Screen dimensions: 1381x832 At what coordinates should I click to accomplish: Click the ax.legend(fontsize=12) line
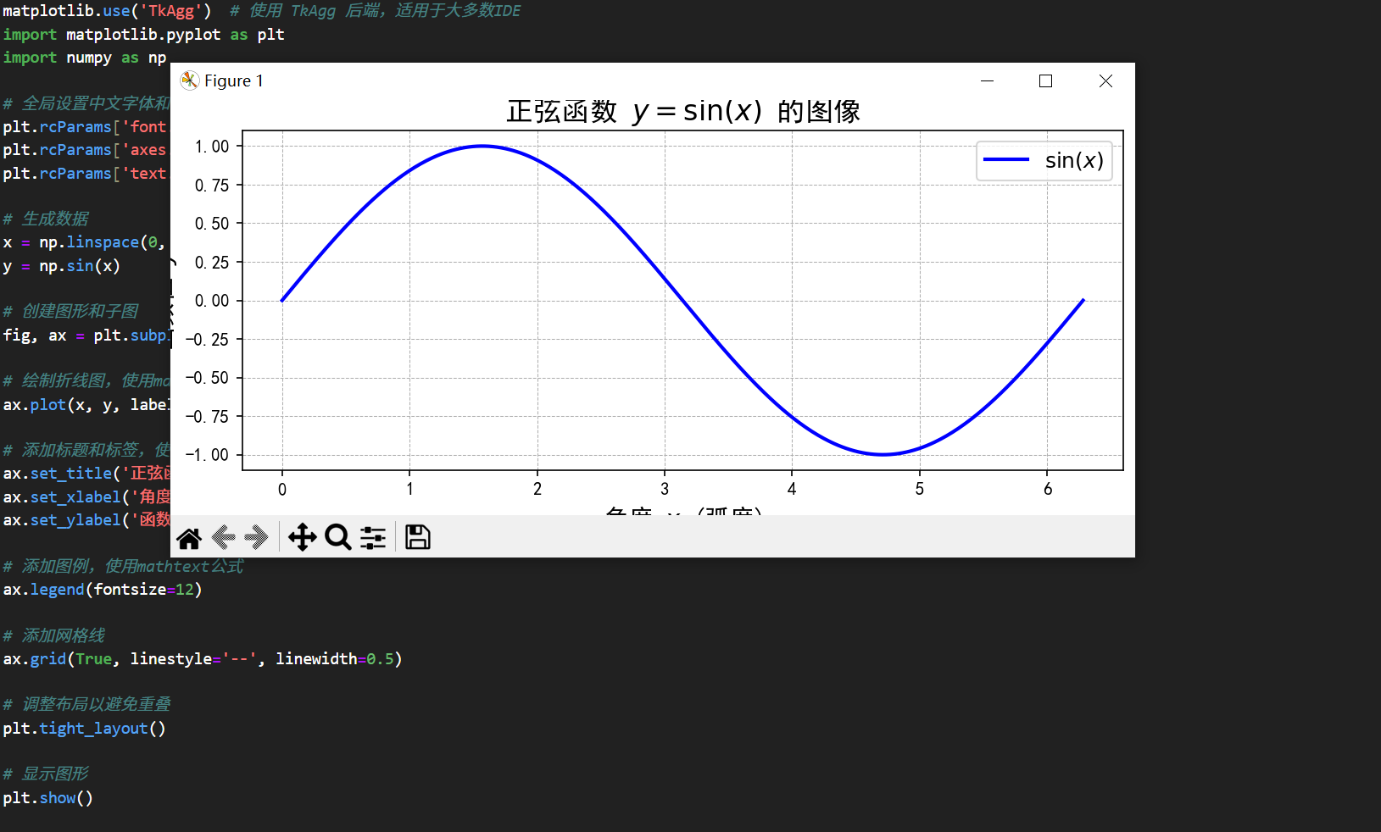click(103, 590)
